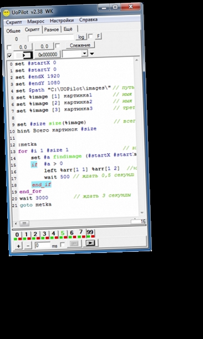Select script slot 99
The width and height of the screenshot is (203, 339).
90,232
